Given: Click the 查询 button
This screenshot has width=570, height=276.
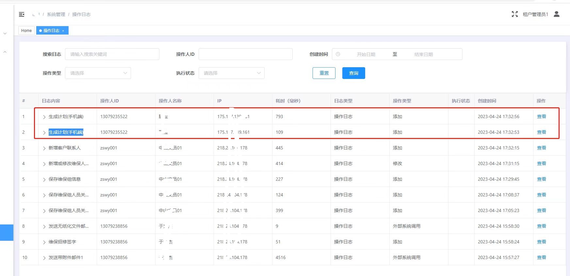Looking at the screenshot, I should (354, 73).
